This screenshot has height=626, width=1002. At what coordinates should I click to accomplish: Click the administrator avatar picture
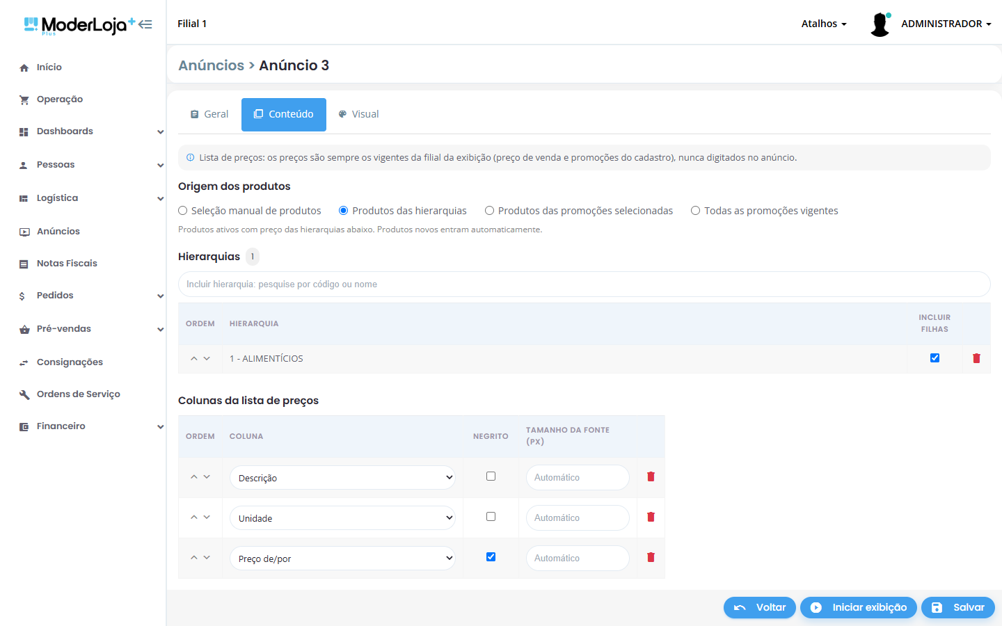[x=880, y=24]
